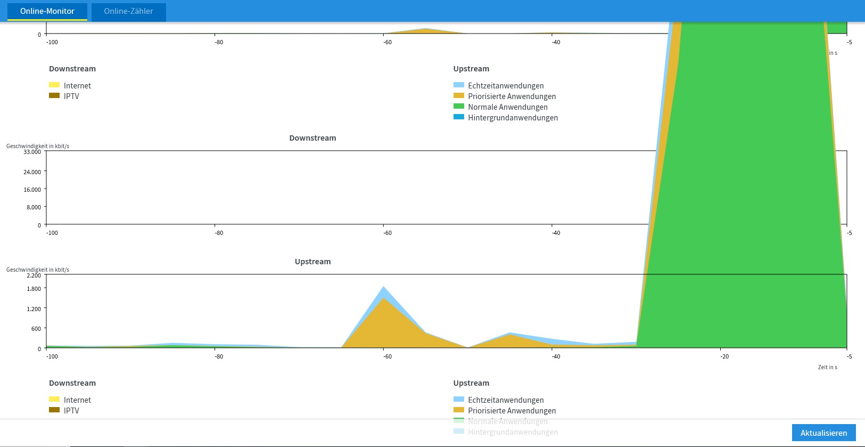Screen dimensions: 865x447
Task: Click the brown IPTV swatch in the lower legend
Action: (54, 410)
